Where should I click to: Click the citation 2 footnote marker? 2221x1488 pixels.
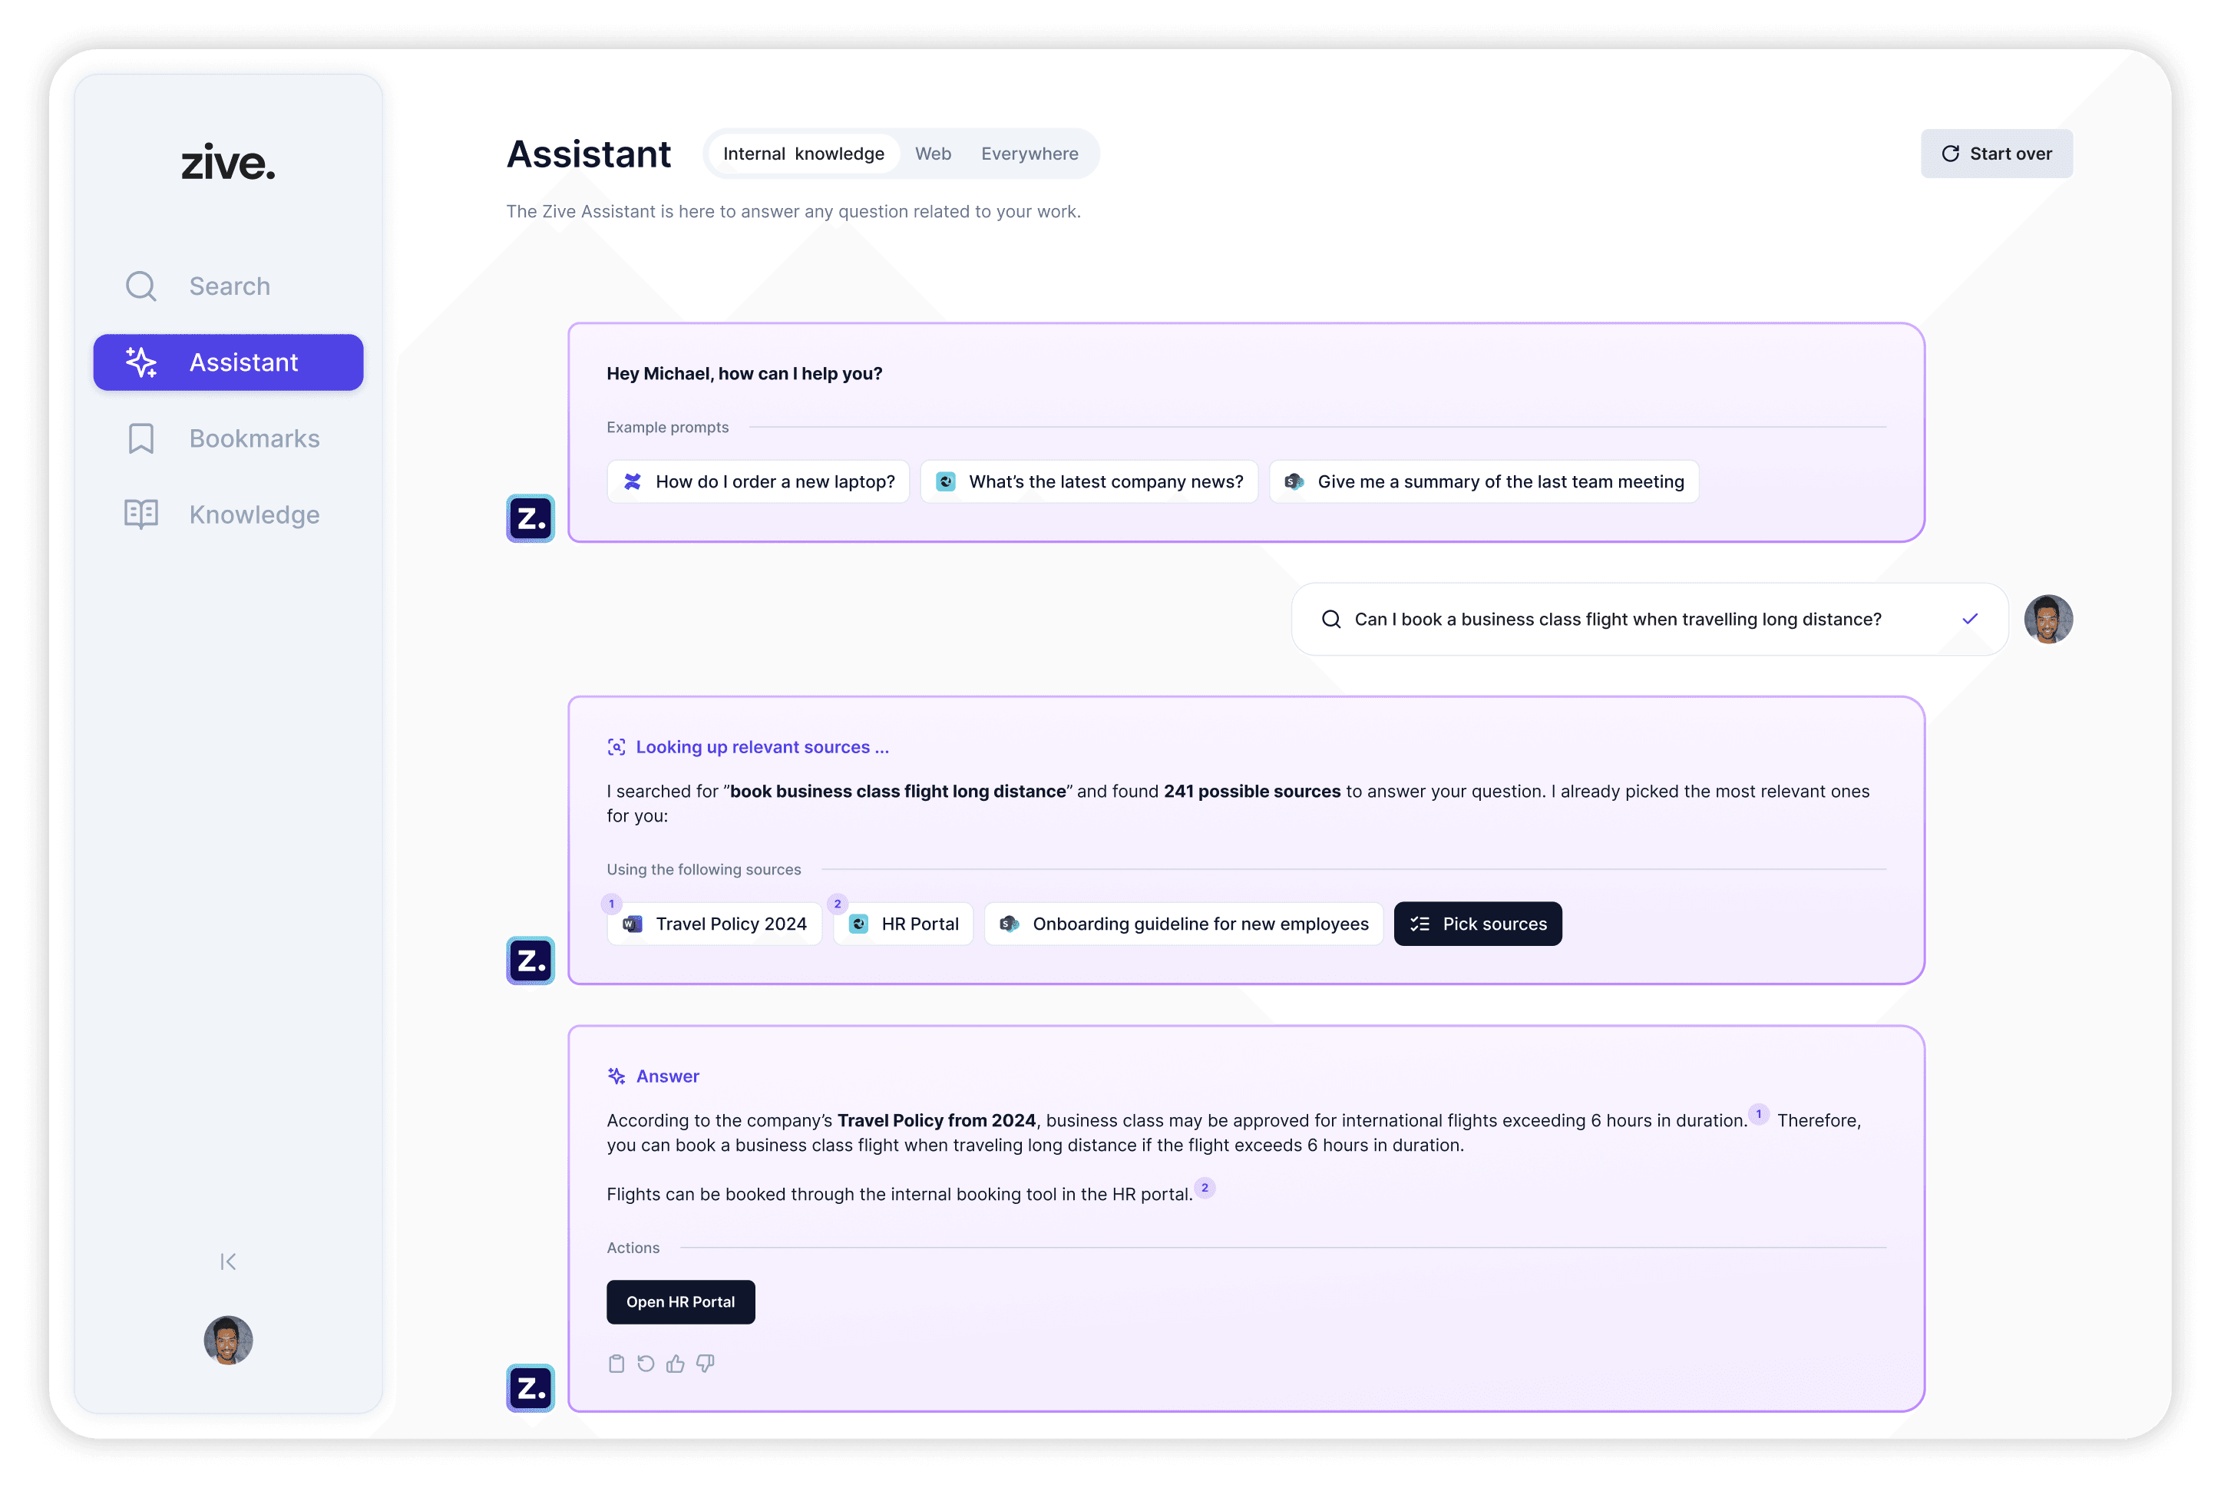[x=1205, y=1188]
